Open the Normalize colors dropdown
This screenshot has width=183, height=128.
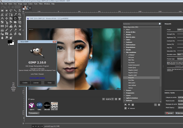(x=180, y=54)
